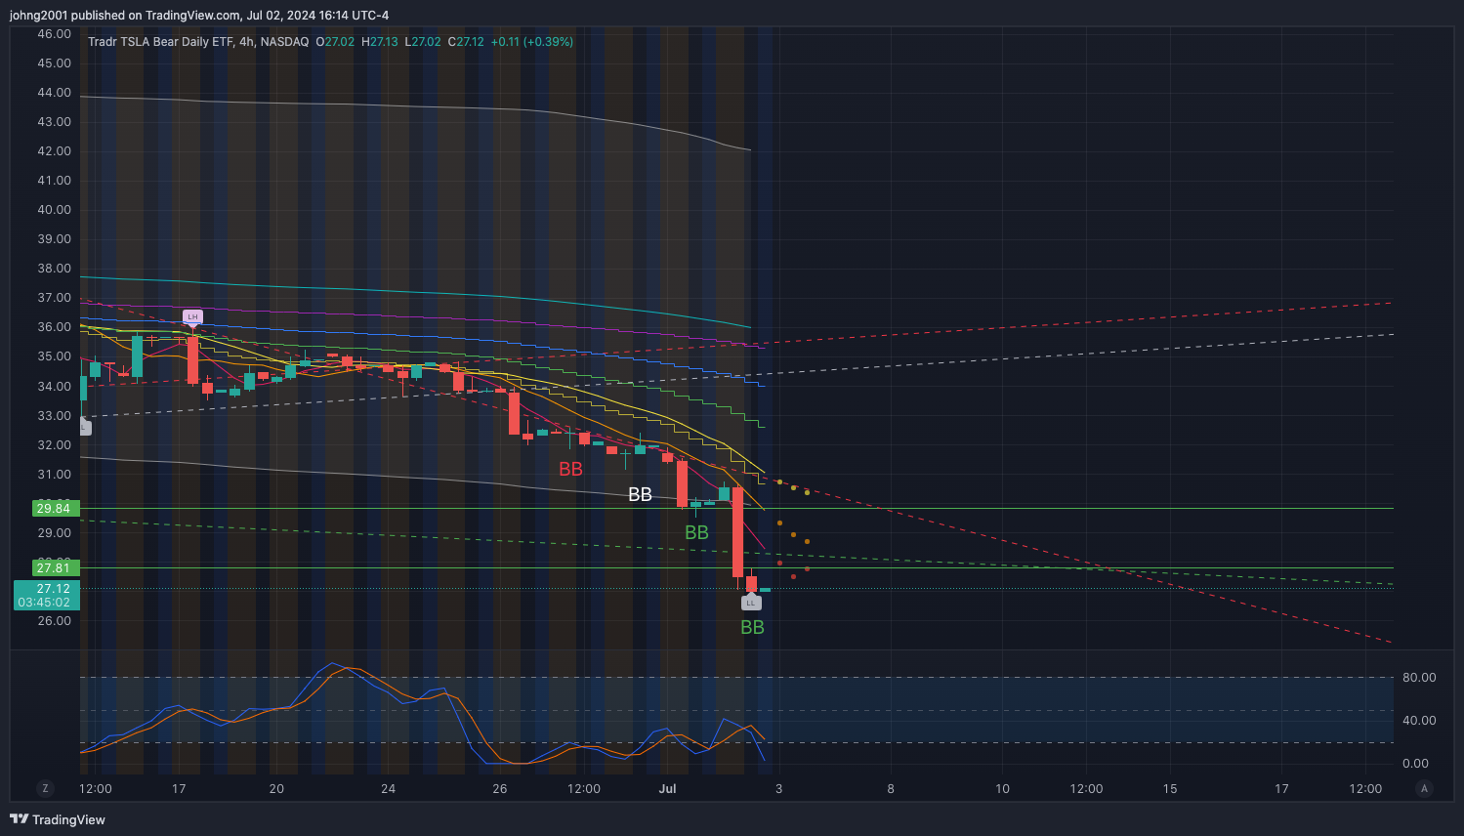
Task: Click the 17 date label nearest the LH marker
Action: [x=179, y=789]
